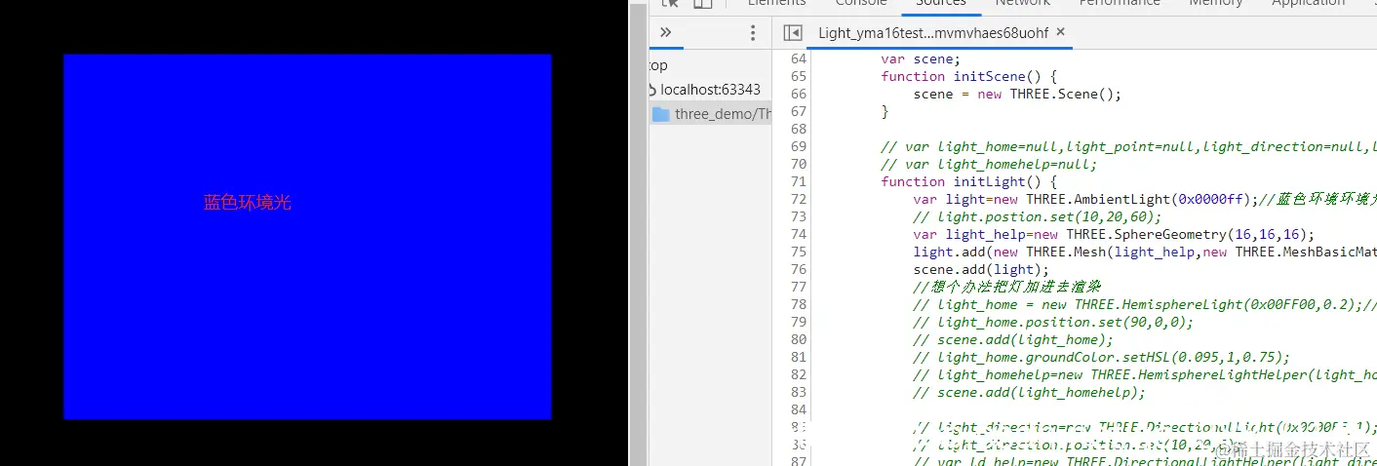Click the three_demo folder icon

pos(660,114)
